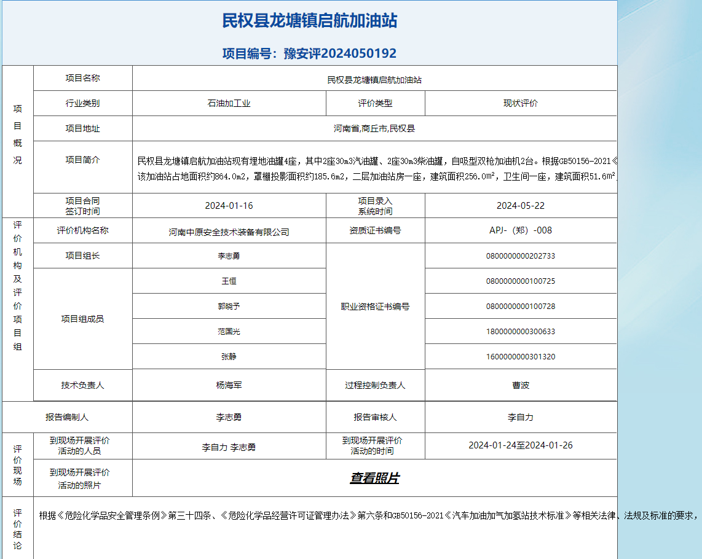The image size is (702, 559).
Task: Click evaluation conclusion paragraph starting 根据《危险化学品安全管理条例》
Action: pyautogui.click(x=368, y=515)
